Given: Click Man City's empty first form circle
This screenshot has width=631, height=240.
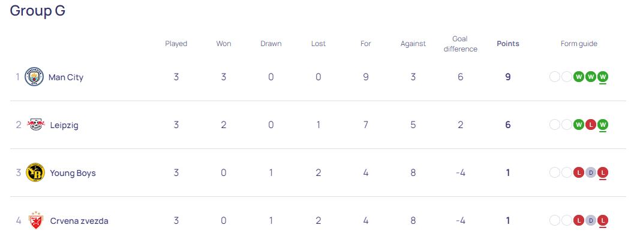Looking at the screenshot, I should [555, 77].
